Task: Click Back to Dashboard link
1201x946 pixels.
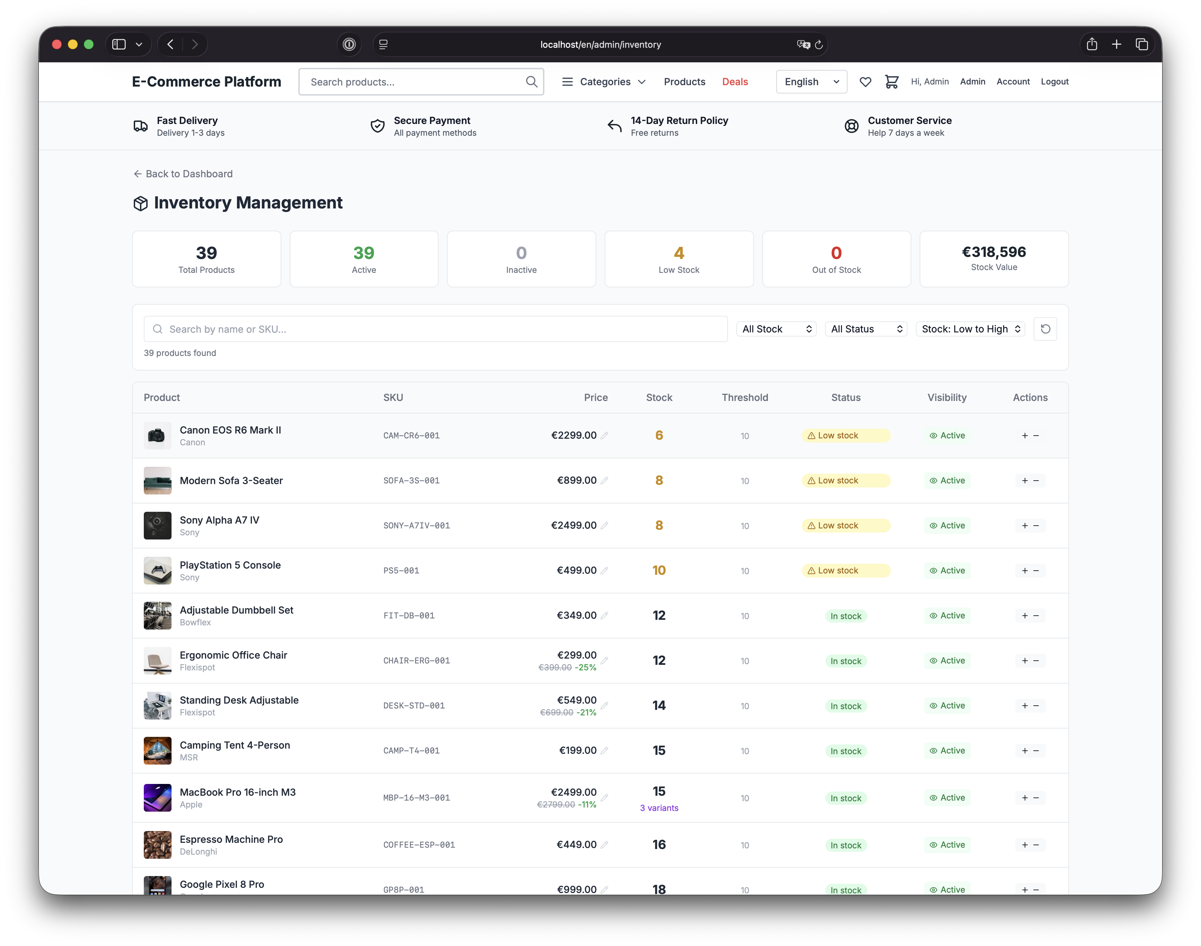Action: click(x=183, y=174)
